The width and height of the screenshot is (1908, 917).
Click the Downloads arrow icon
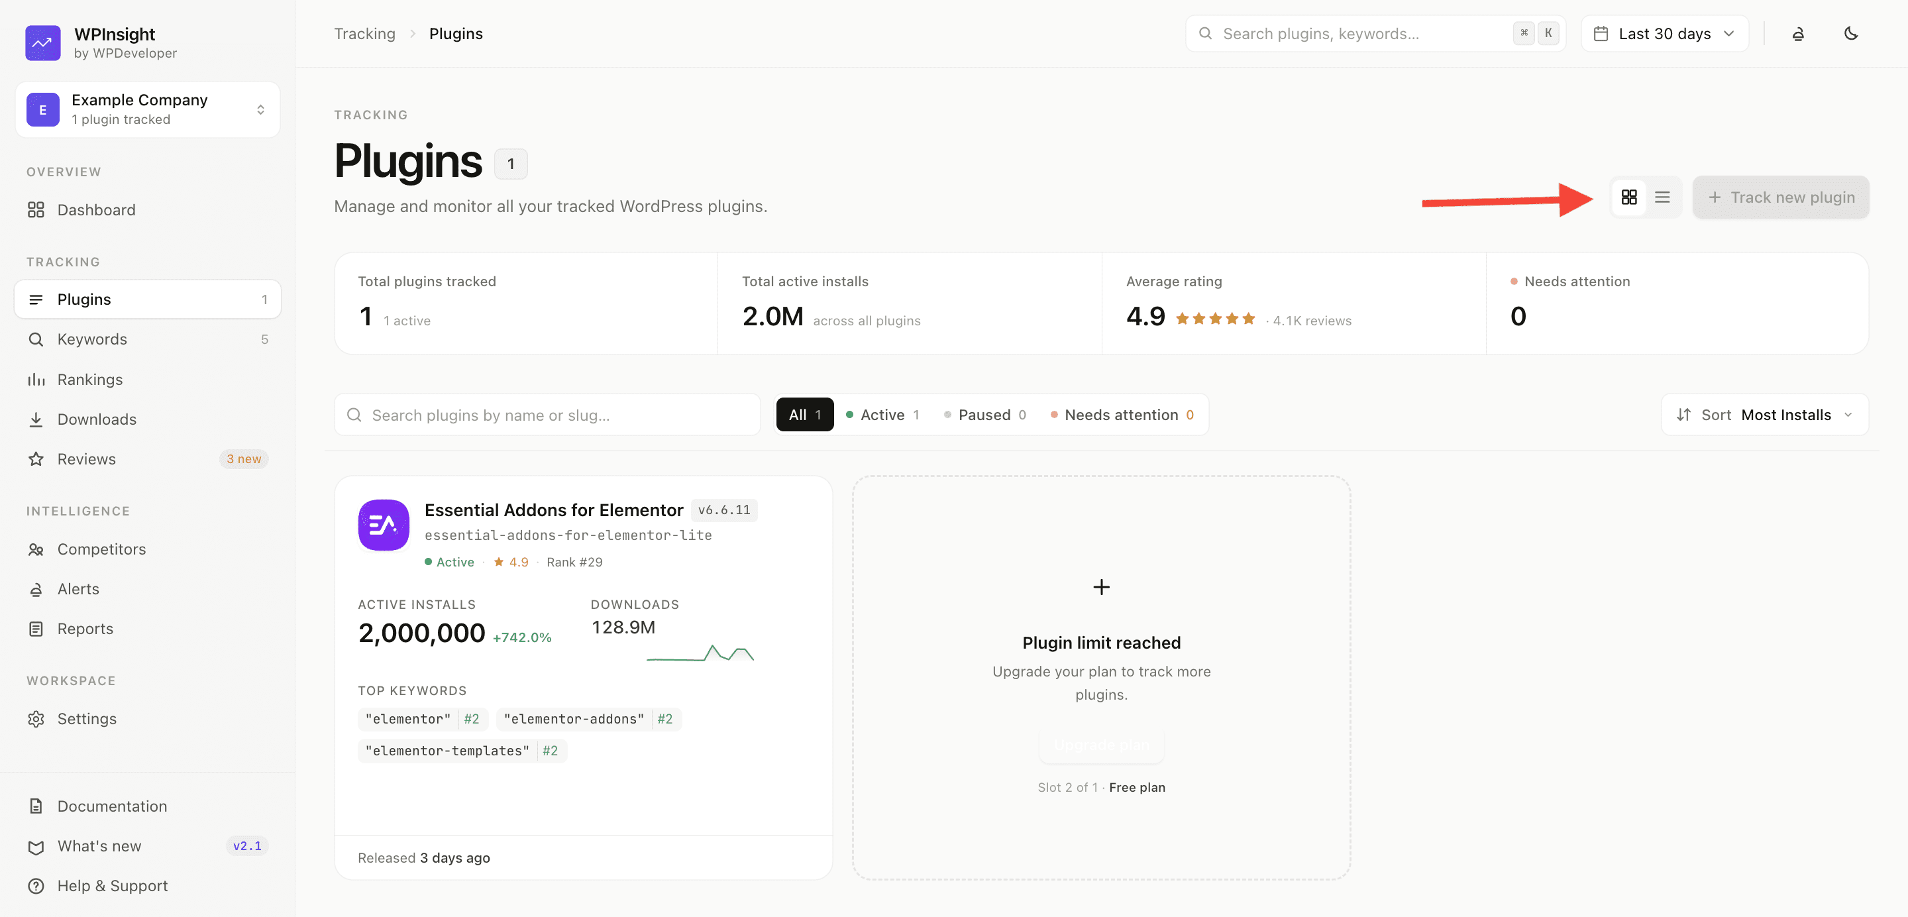[x=36, y=419]
